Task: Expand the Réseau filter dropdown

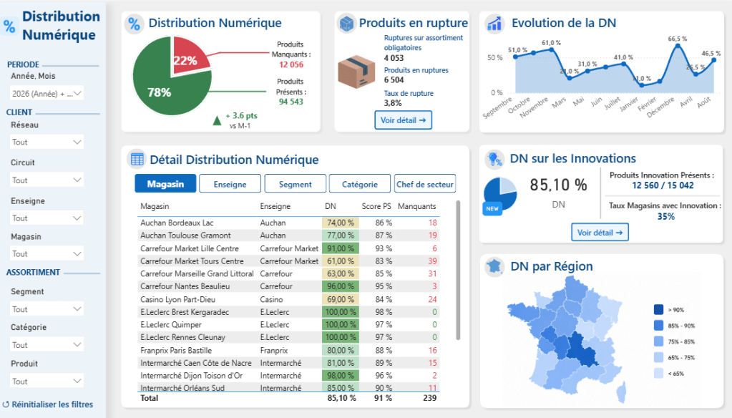Action: coord(47,142)
